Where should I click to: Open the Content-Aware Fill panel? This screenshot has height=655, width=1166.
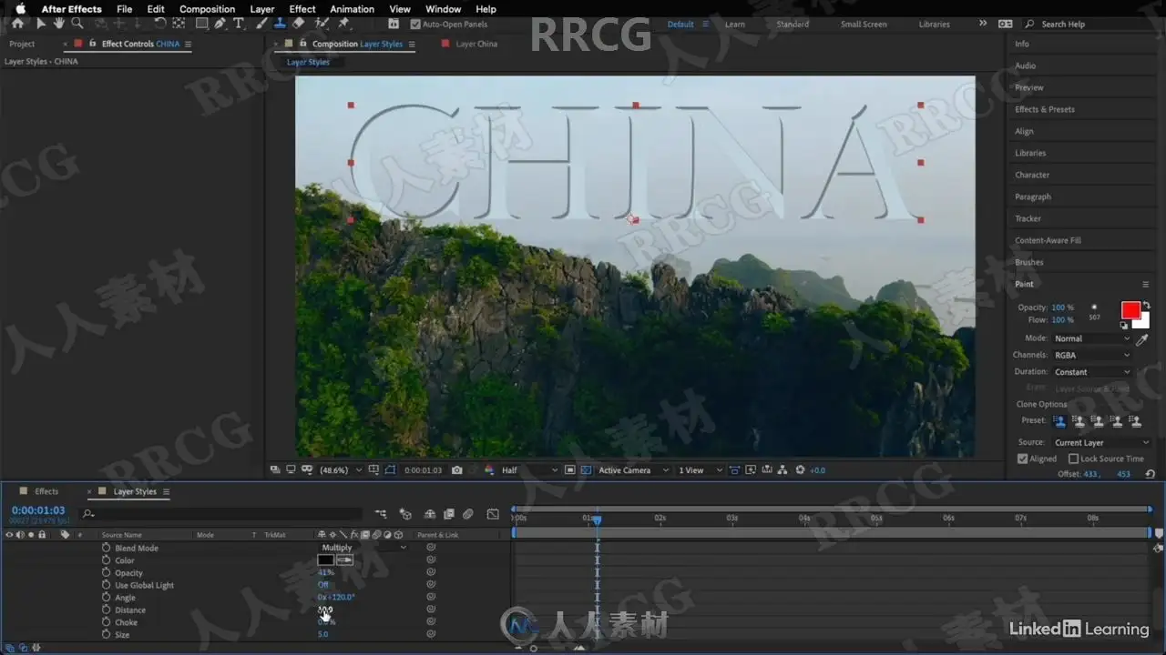point(1048,240)
